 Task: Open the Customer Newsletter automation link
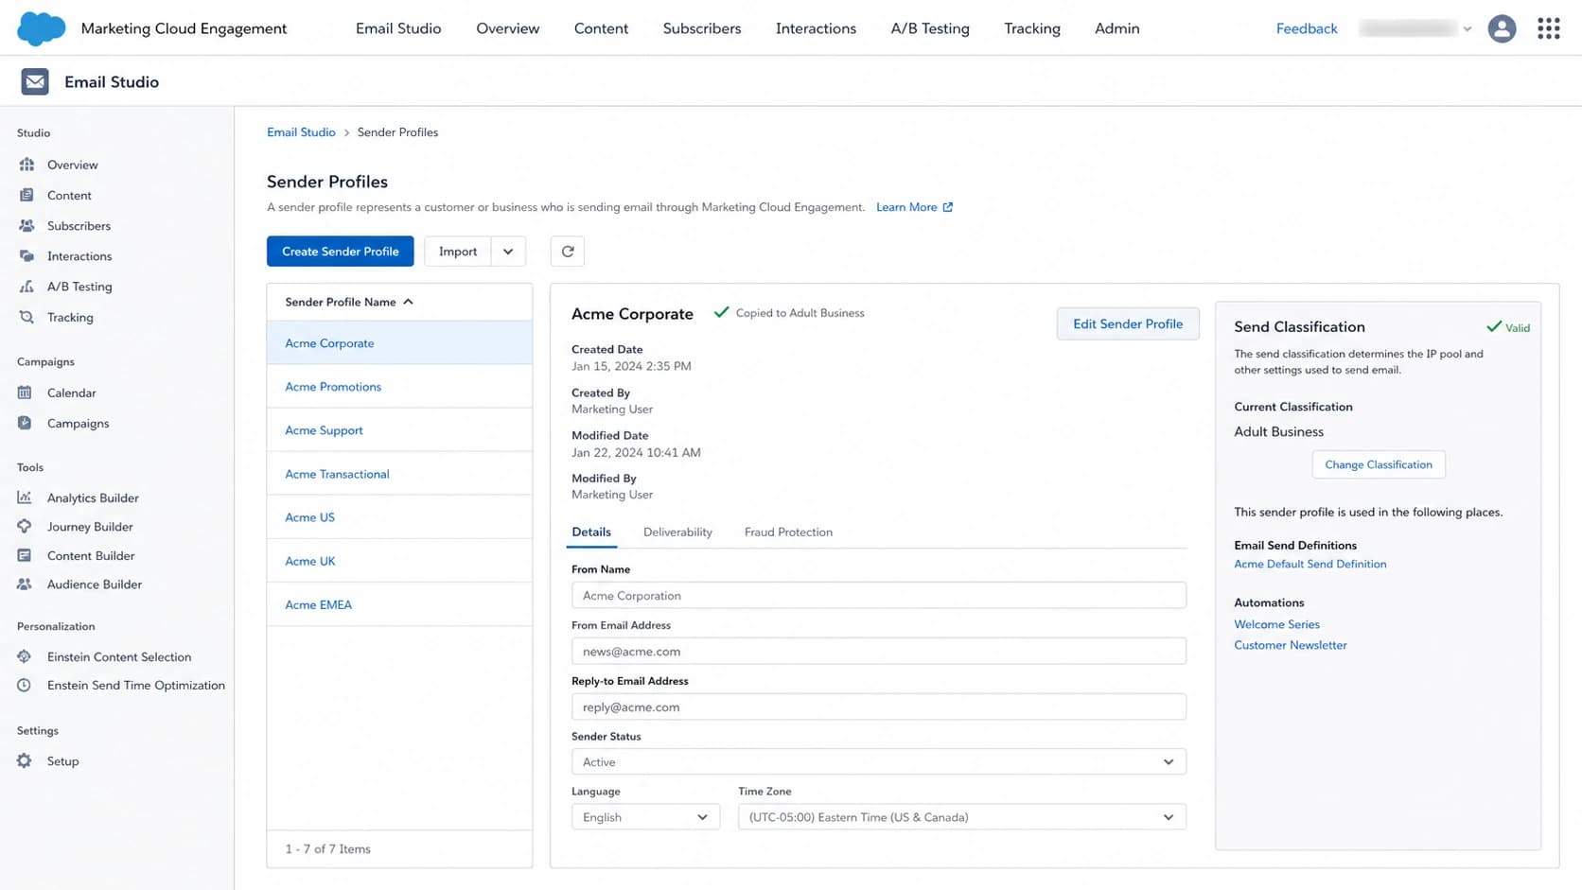pos(1290,645)
